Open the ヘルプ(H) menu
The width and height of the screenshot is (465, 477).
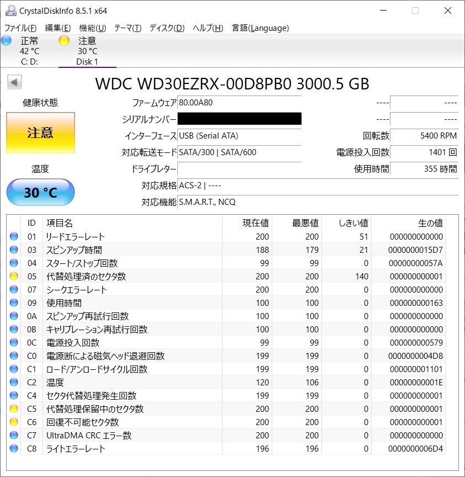click(x=208, y=28)
